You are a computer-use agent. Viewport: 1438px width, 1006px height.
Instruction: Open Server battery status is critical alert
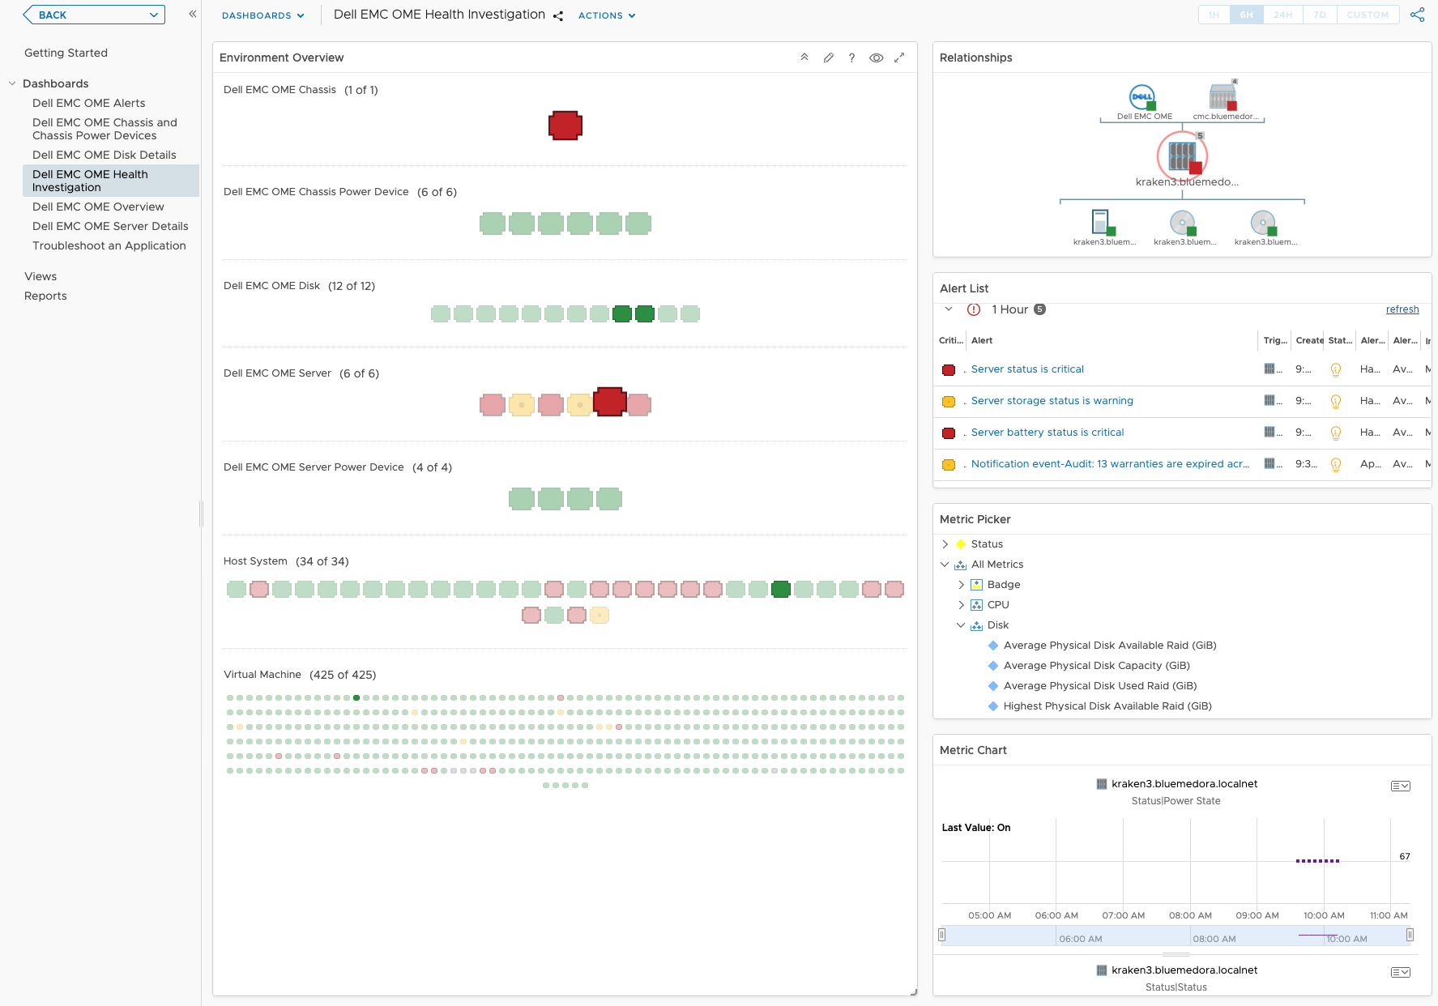point(1048,433)
